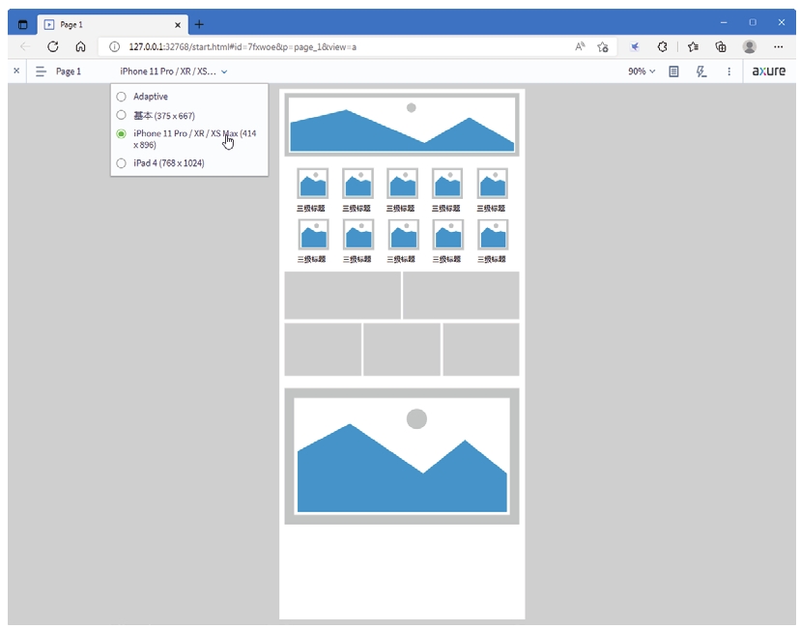The width and height of the screenshot is (800, 629).
Task: Collapse the iPhone 11 Pro view dropdown
Action: pos(174,71)
